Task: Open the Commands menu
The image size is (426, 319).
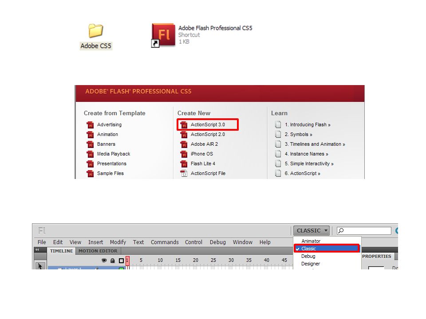Action: tap(165, 242)
